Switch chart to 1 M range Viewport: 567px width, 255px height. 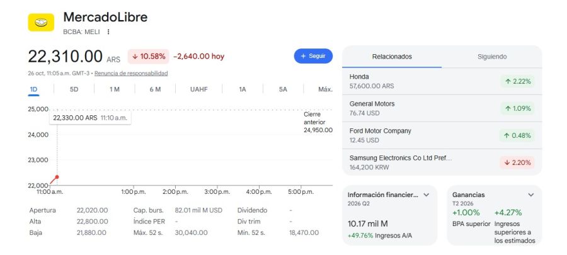pyautogui.click(x=115, y=89)
